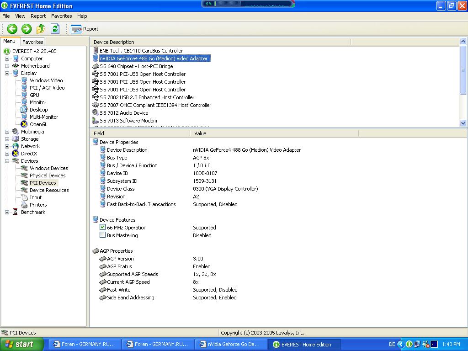Go forward with the green right arrow

tap(26, 29)
